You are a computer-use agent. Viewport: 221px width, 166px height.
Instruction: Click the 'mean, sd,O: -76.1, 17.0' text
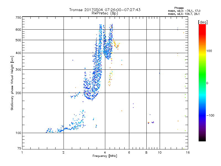coord(184,11)
